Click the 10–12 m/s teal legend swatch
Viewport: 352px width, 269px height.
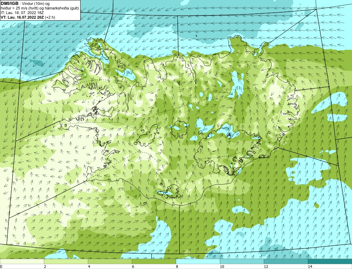[242, 261]
